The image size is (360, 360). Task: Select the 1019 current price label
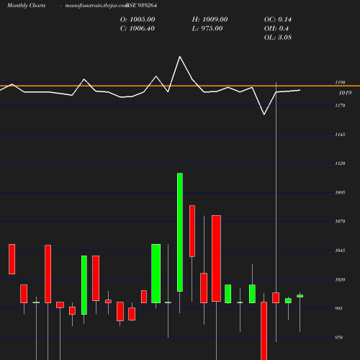(x=345, y=93)
